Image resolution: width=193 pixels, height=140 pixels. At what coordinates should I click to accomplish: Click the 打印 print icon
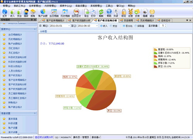pos(93,13)
